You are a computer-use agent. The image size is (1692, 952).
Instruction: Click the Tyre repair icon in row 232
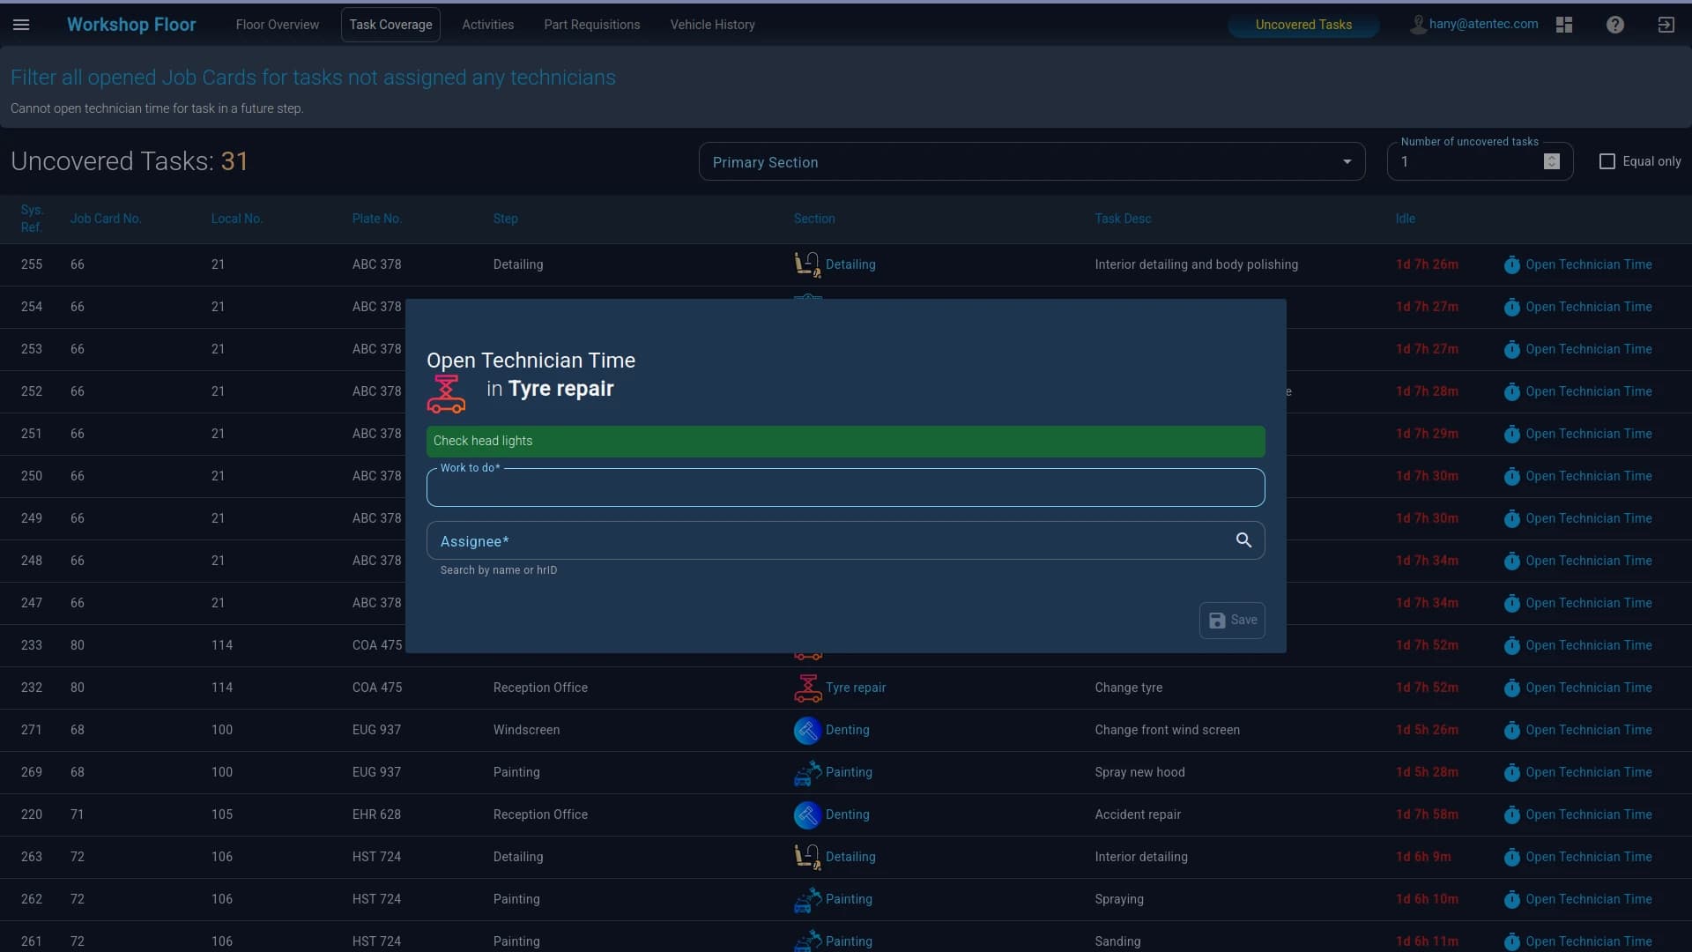(x=807, y=688)
